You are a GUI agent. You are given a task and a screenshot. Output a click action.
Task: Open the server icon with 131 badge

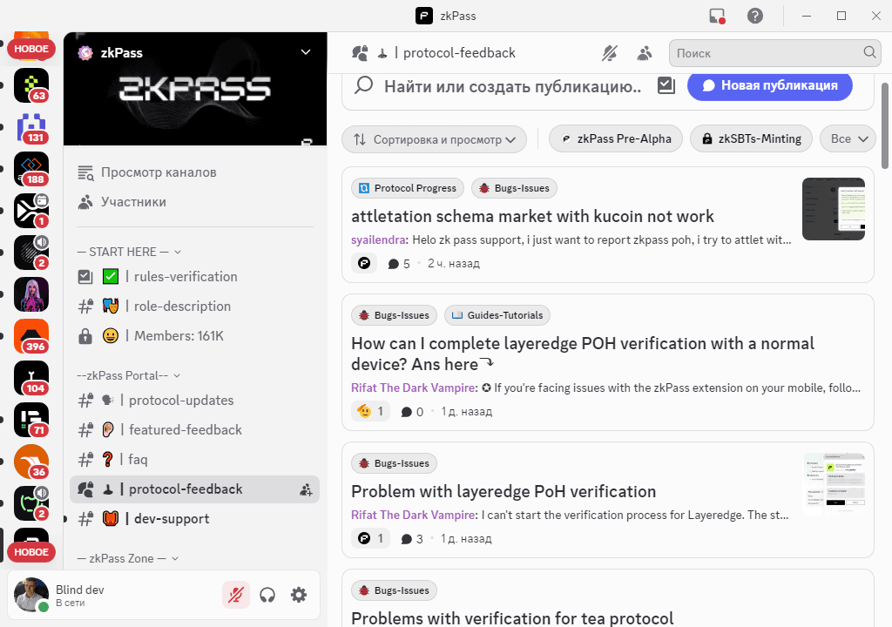(x=31, y=127)
